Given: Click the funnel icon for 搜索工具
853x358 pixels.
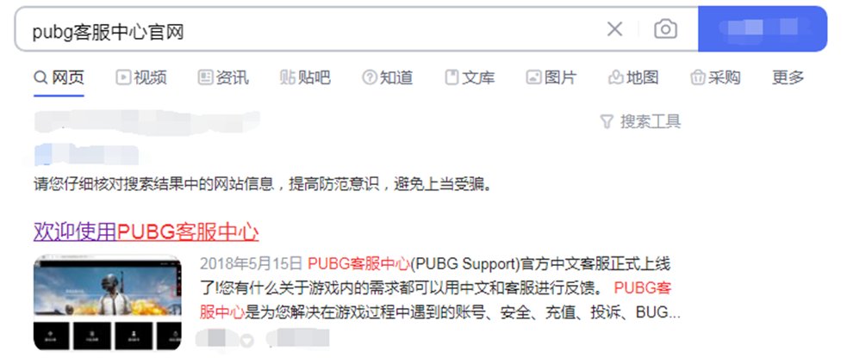Looking at the screenshot, I should pos(607,121).
